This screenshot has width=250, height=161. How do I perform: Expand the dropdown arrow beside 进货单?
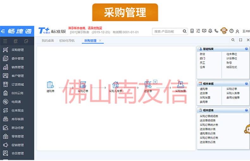[x=155, y=82]
